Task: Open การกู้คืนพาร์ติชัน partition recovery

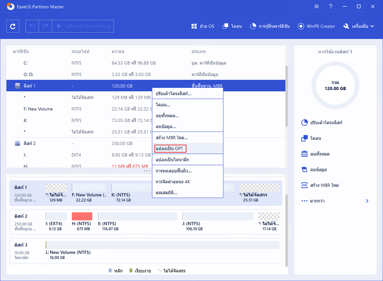Action: [x=270, y=26]
